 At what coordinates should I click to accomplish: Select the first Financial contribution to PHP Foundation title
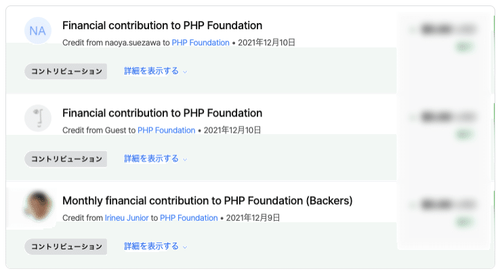coord(163,26)
